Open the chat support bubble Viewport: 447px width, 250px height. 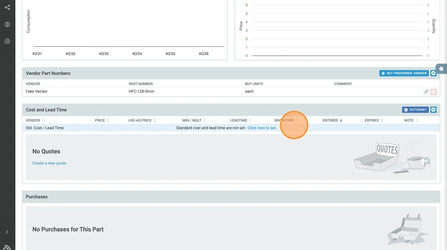click(x=441, y=69)
